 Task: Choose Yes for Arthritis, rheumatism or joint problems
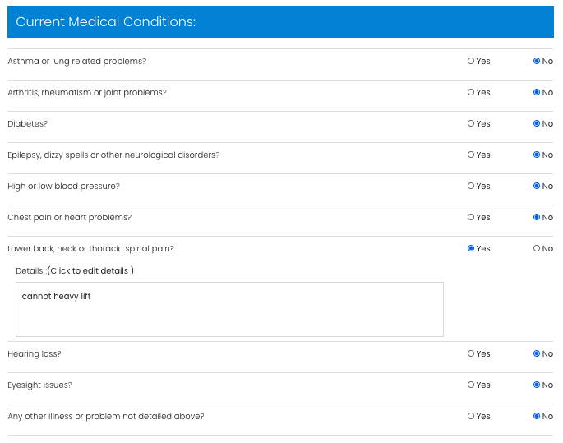pyautogui.click(x=471, y=92)
